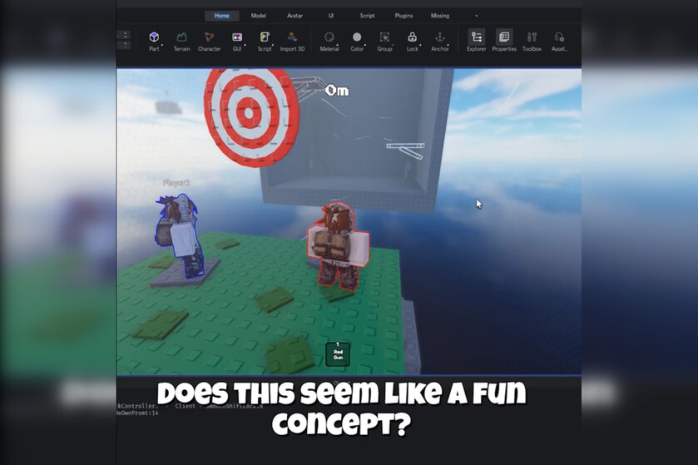
Task: Switch to the Script tab
Action: pyautogui.click(x=367, y=16)
